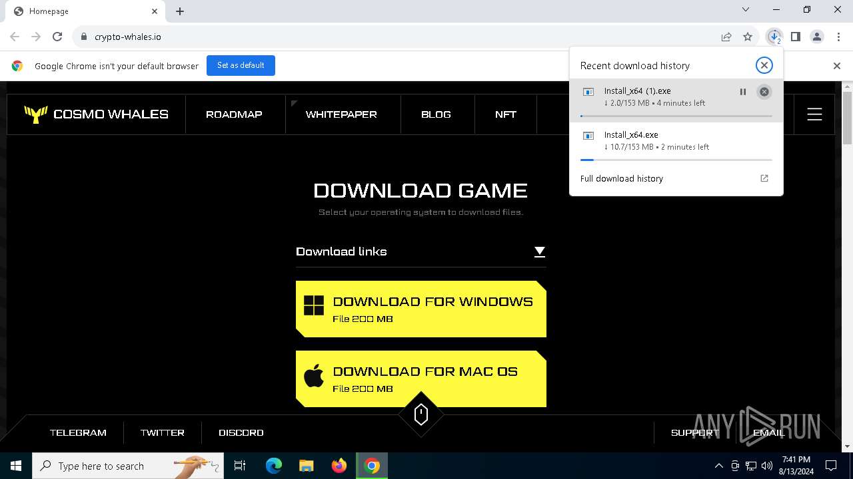This screenshot has width=853, height=479.
Task: Launch Microsoft Edge from taskbar
Action: click(x=274, y=466)
